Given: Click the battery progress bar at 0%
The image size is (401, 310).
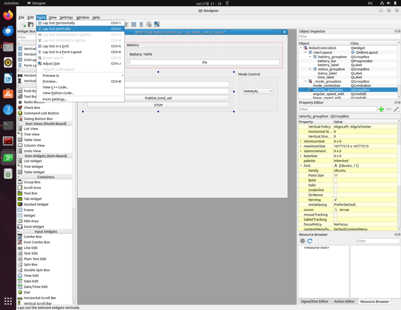Looking at the screenshot, I should point(204,62).
